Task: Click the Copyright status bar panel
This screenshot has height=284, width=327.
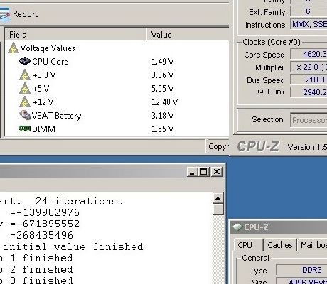Action: click(x=218, y=147)
